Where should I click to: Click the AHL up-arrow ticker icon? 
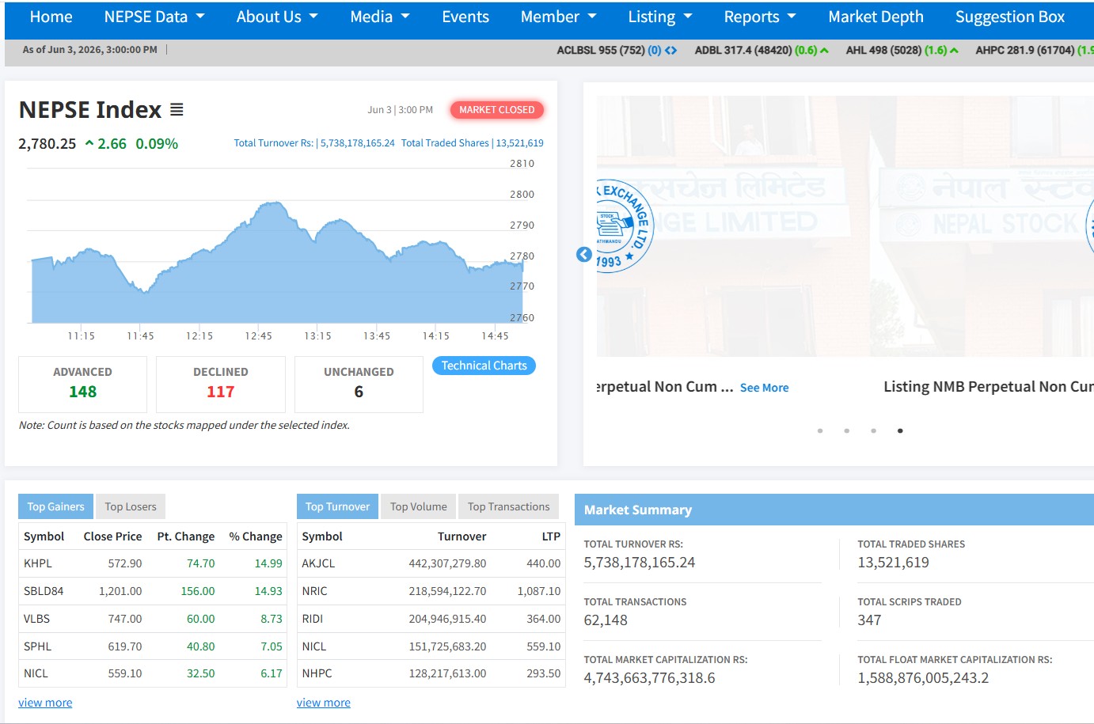pos(954,51)
